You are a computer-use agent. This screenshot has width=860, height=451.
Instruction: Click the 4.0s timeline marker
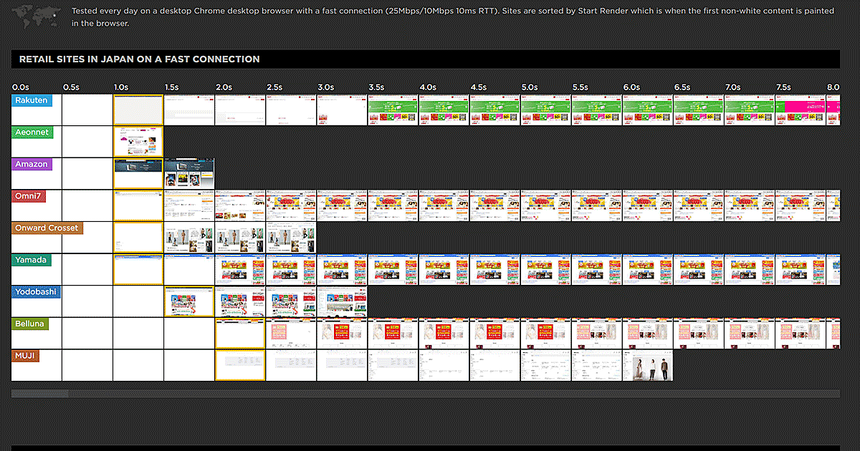(428, 87)
